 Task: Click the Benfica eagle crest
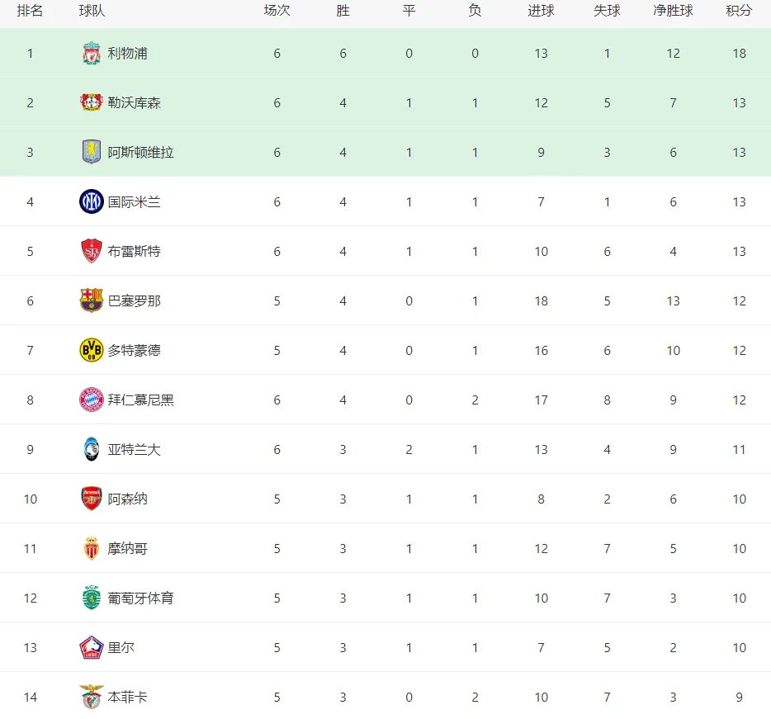(x=92, y=697)
